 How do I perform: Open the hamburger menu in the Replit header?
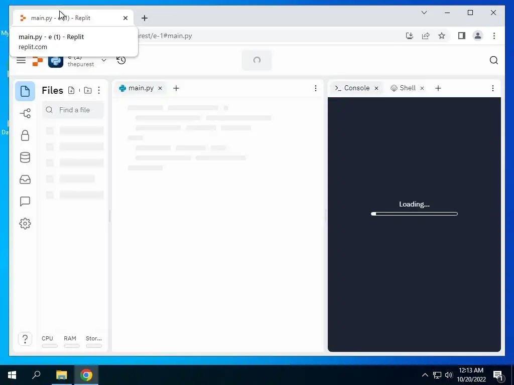(x=21, y=60)
